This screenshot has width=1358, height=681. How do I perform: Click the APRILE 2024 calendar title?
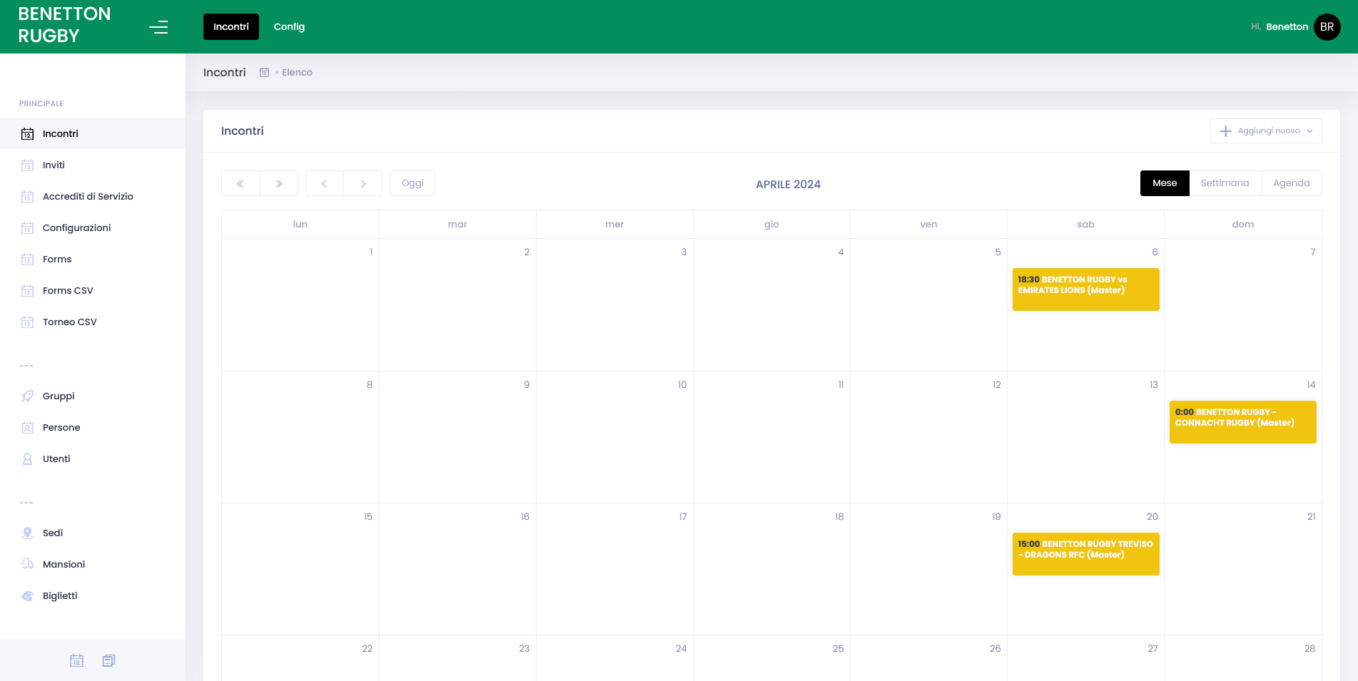point(788,184)
